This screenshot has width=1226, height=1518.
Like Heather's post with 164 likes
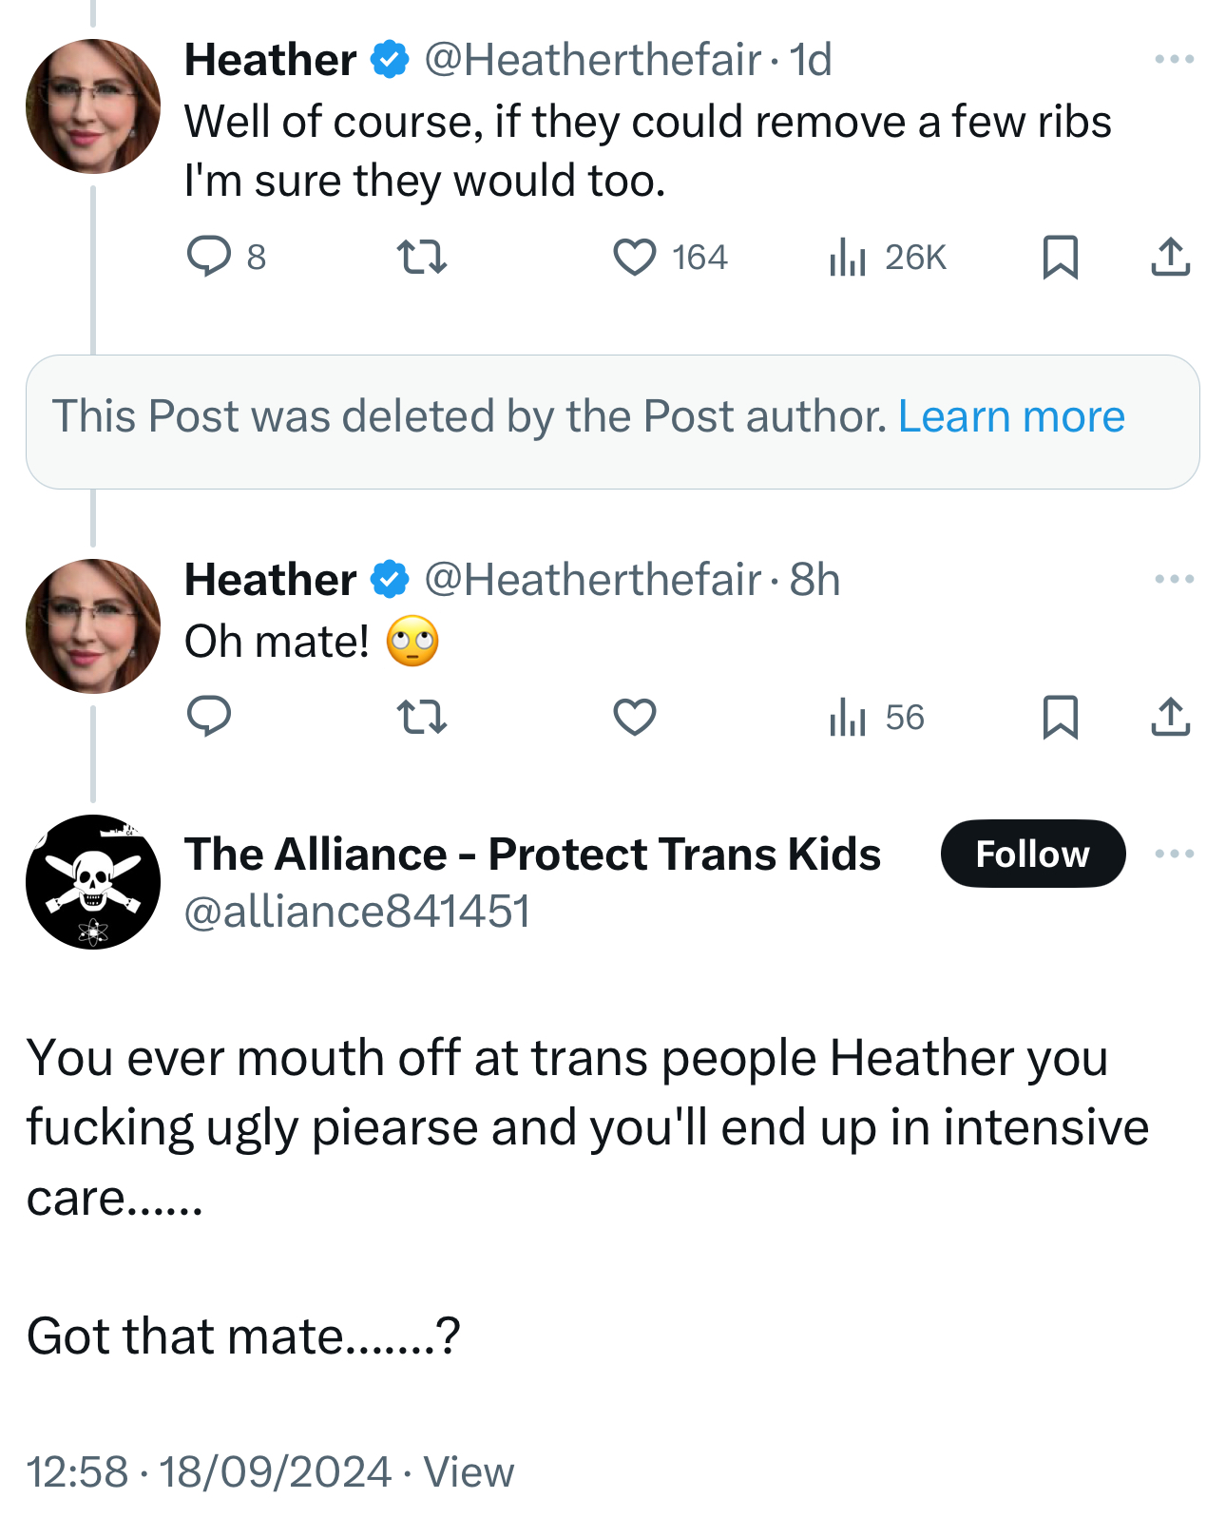coord(634,257)
